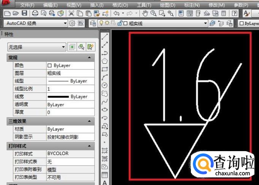Viewport: 259px width, 185px height.
Task: Click the Redo arrow
Action: pyautogui.click(x=130, y=13)
